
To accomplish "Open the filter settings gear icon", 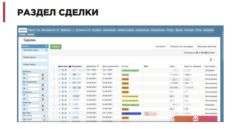I will (x=46, y=46).
